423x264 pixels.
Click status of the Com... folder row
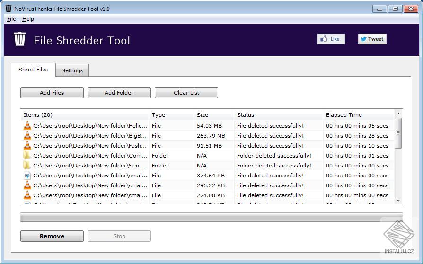274,156
